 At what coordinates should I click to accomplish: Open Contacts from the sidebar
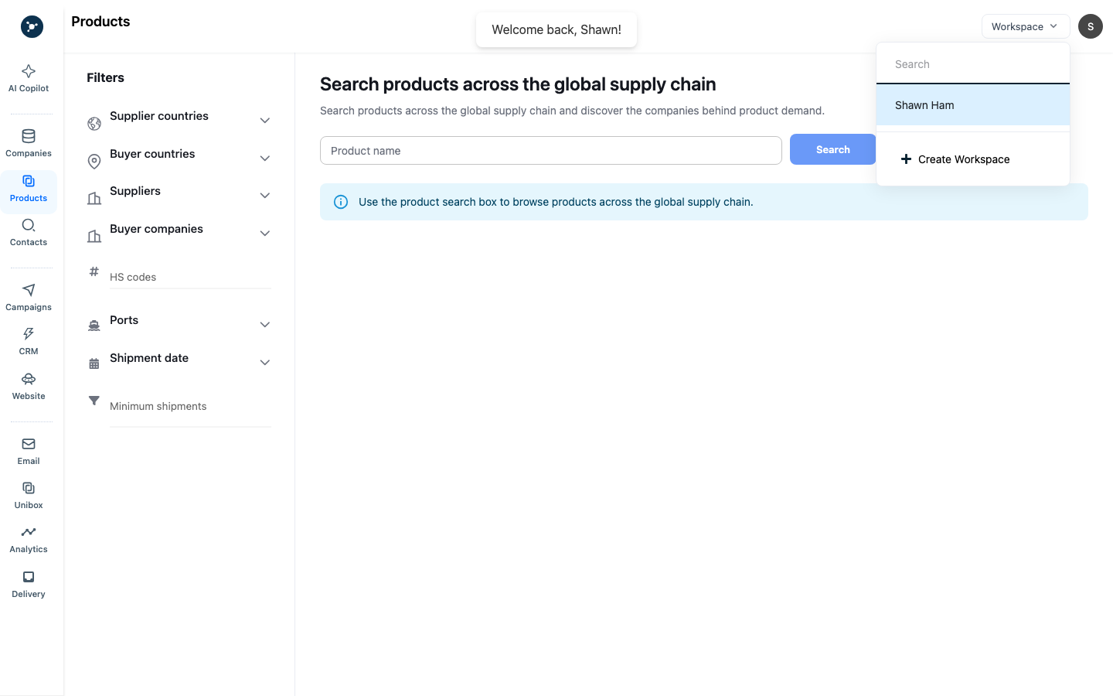click(29, 232)
